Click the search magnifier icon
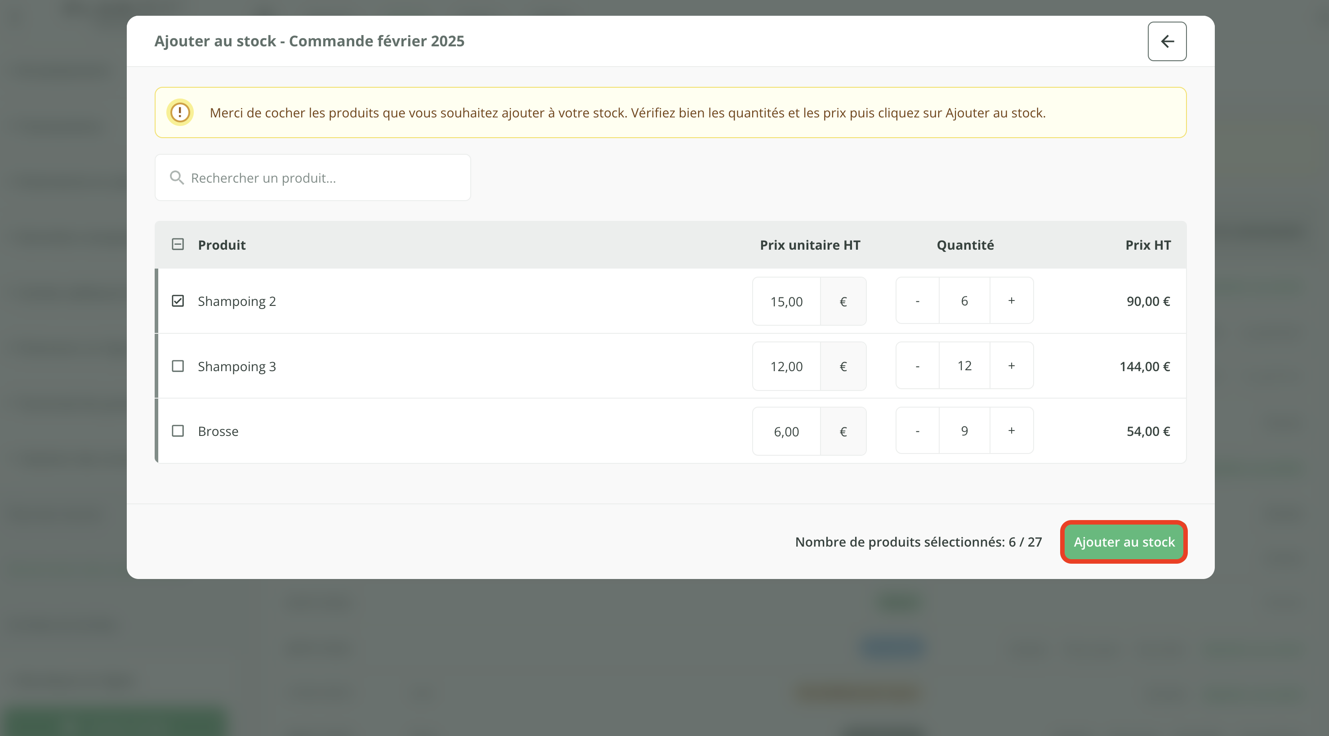This screenshot has height=736, width=1329. coord(176,178)
